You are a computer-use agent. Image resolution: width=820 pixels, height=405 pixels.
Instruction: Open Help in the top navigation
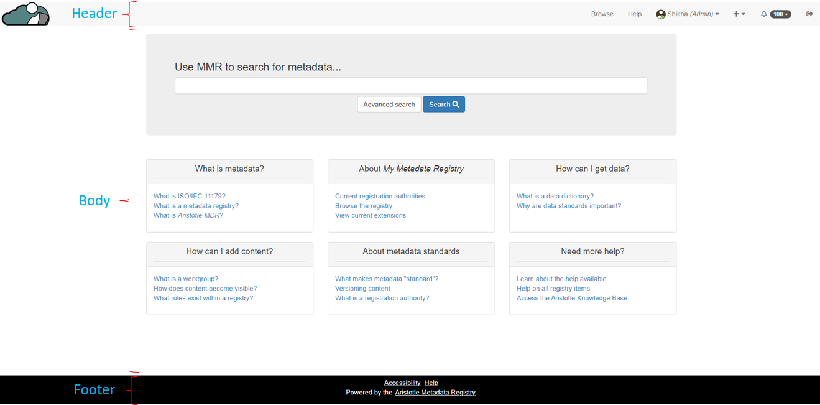(634, 14)
